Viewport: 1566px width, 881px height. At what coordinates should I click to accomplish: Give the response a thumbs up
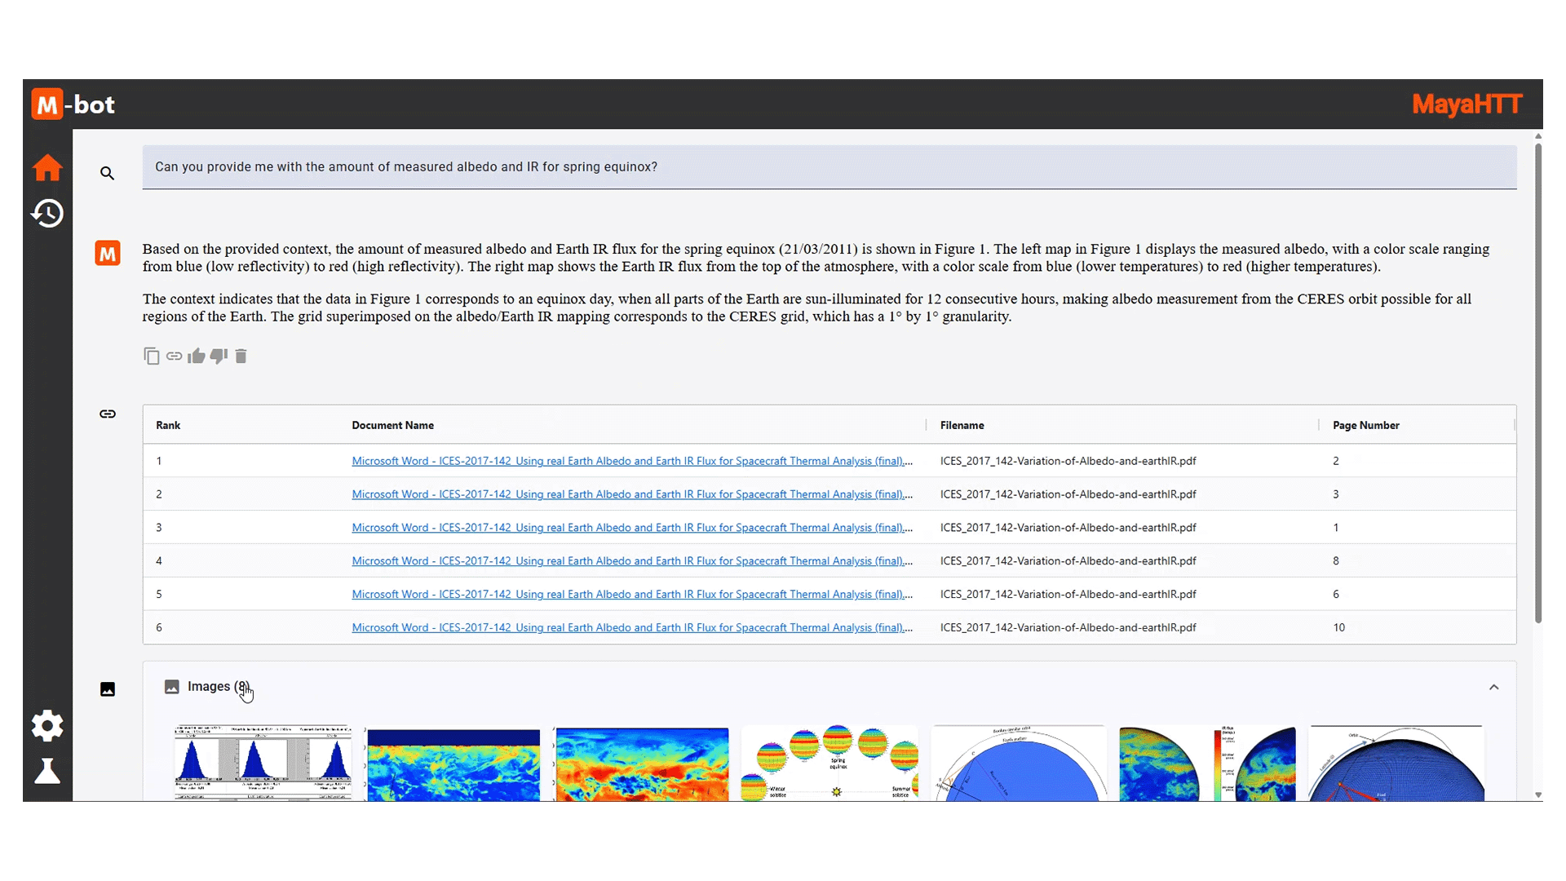pyautogui.click(x=196, y=356)
